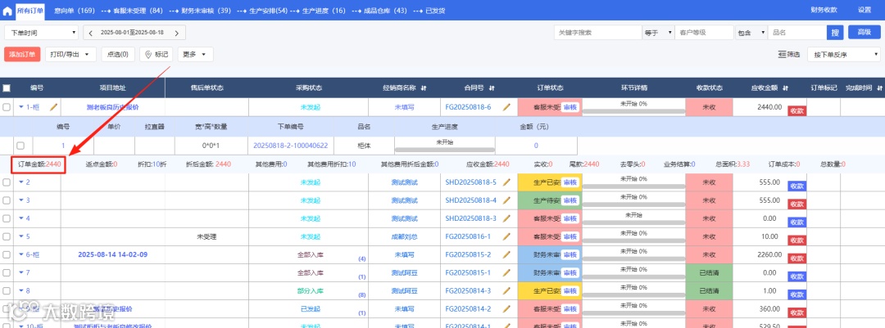Viewport: 885px width, 328px height.
Task: Open the 按下单反序 sort dropdown
Action: 844,55
